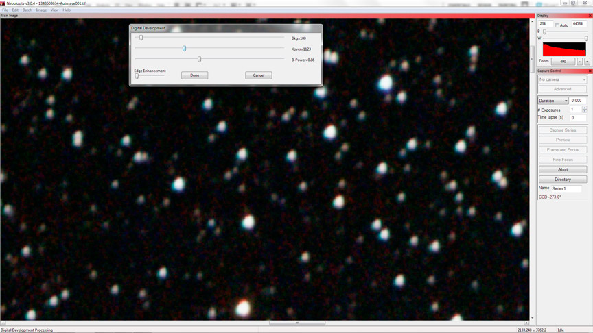The image size is (593, 333).
Task: Click the zoom out minus button
Action: 579,62
